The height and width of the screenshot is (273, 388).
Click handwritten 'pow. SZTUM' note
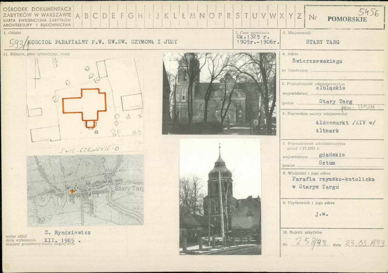coord(358,107)
